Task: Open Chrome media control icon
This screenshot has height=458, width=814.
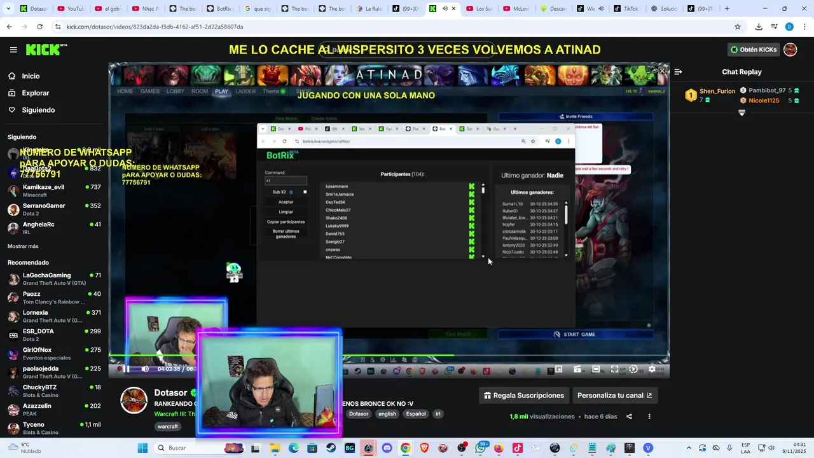Action: pyautogui.click(x=774, y=27)
